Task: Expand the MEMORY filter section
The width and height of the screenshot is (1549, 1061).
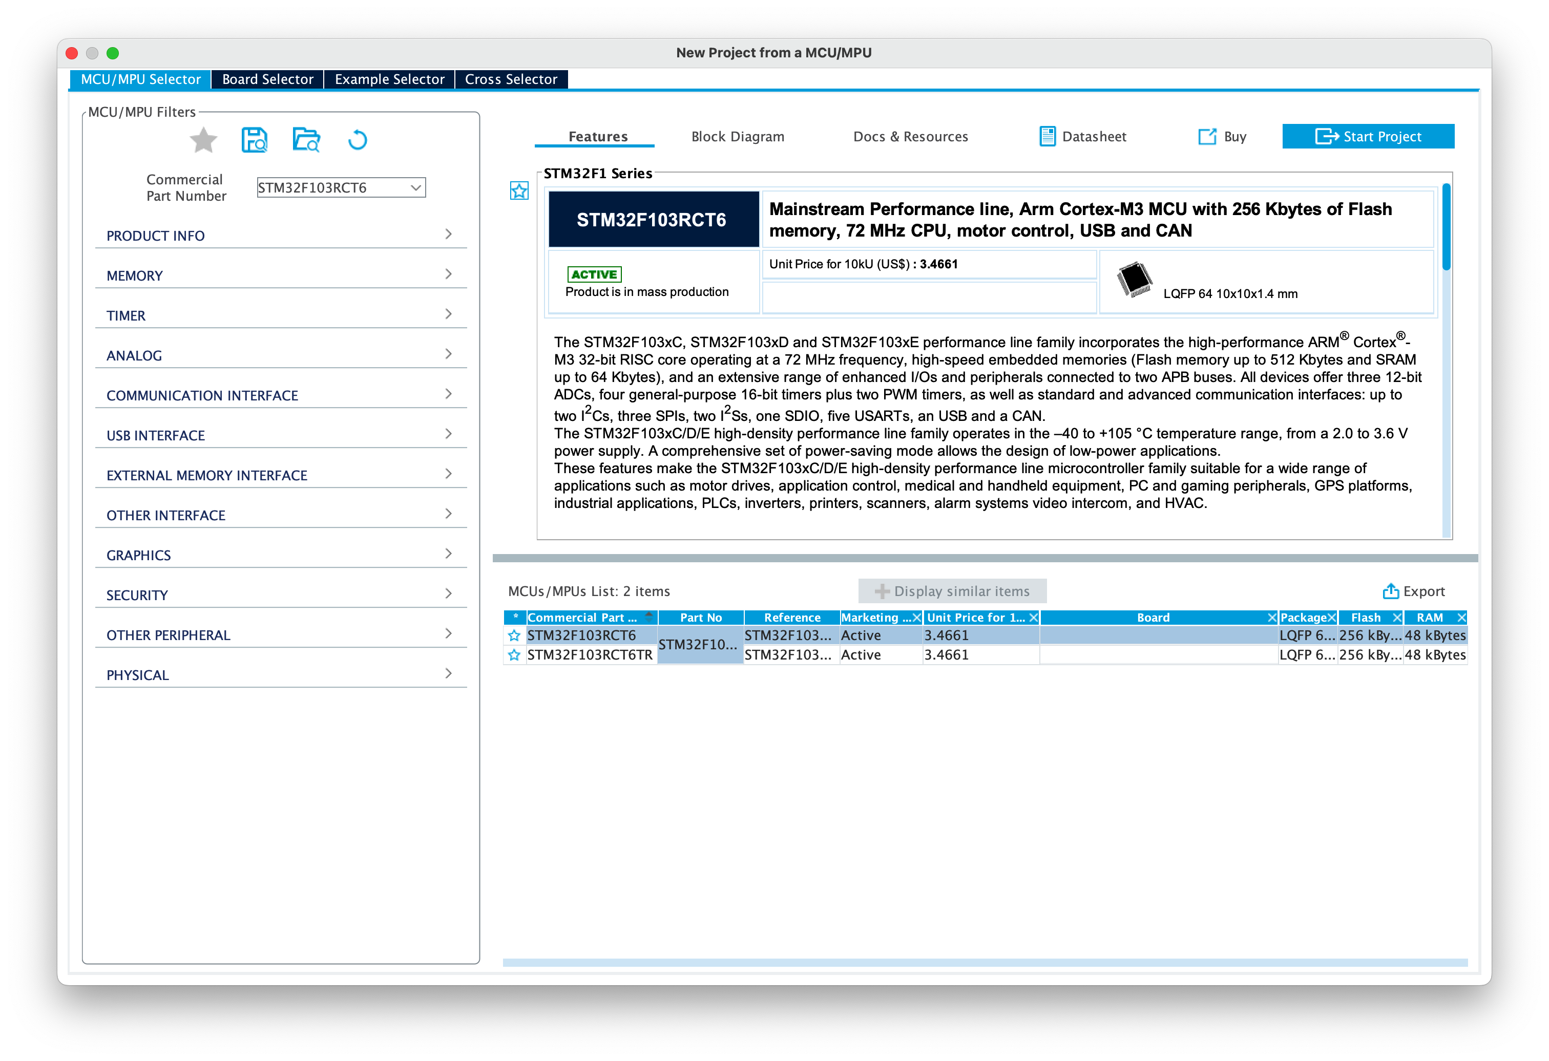Action: tap(281, 275)
